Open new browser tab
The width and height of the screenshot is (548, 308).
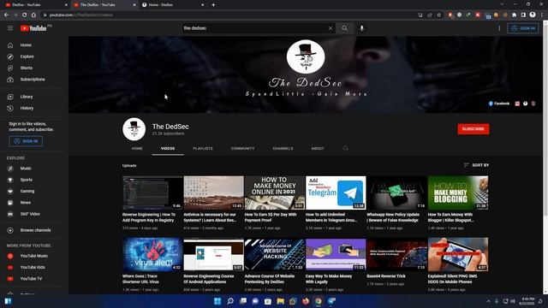click(x=213, y=5)
